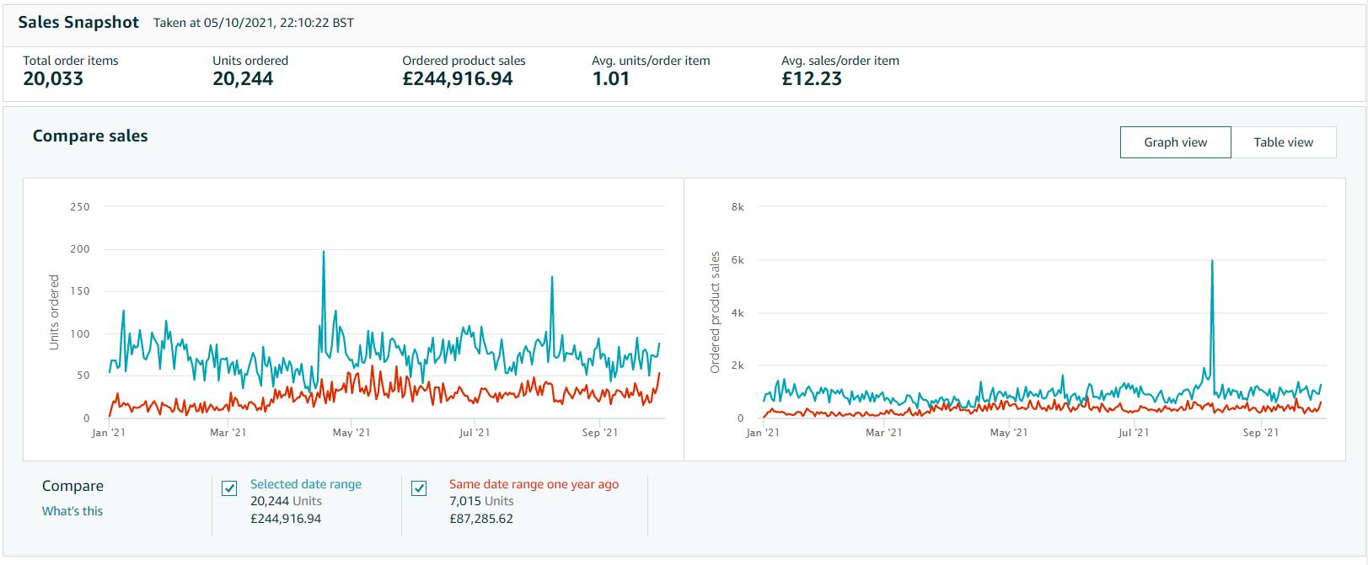Image resolution: width=1368 pixels, height=565 pixels.
Task: Click the red Same date range one year ago label
Action: 534,484
